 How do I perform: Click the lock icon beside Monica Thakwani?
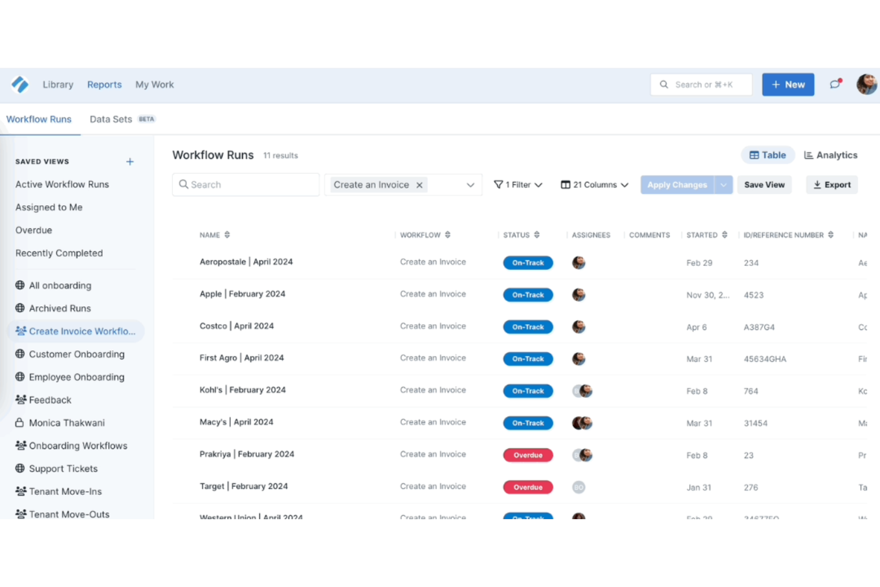coord(20,422)
